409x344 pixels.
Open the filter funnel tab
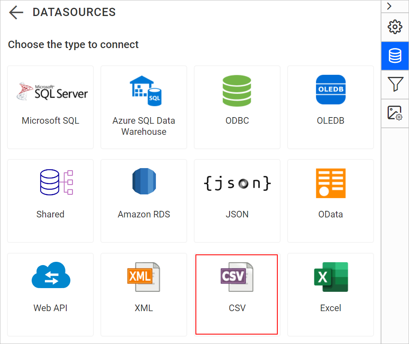point(395,85)
